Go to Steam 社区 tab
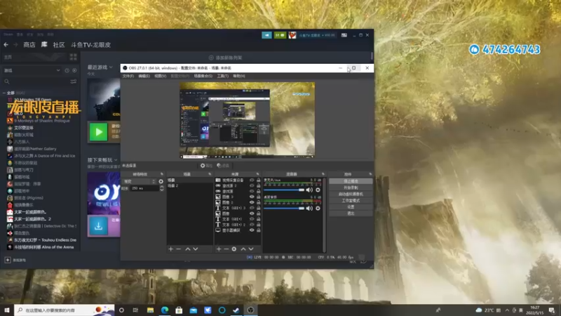The image size is (561, 316). [x=59, y=45]
